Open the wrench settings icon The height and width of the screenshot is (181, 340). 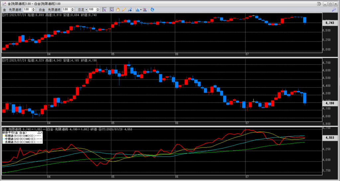[x=334, y=10]
